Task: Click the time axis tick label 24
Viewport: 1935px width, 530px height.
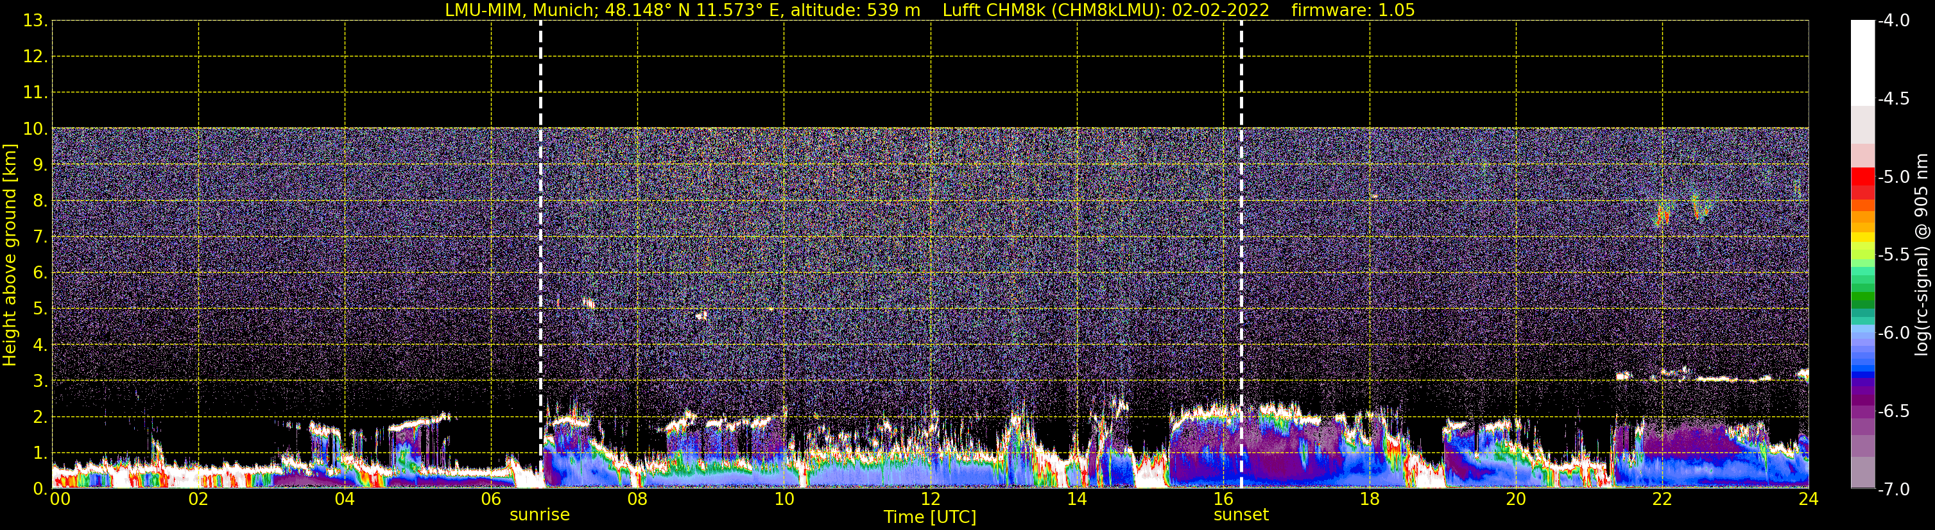Action: pyautogui.click(x=1808, y=499)
